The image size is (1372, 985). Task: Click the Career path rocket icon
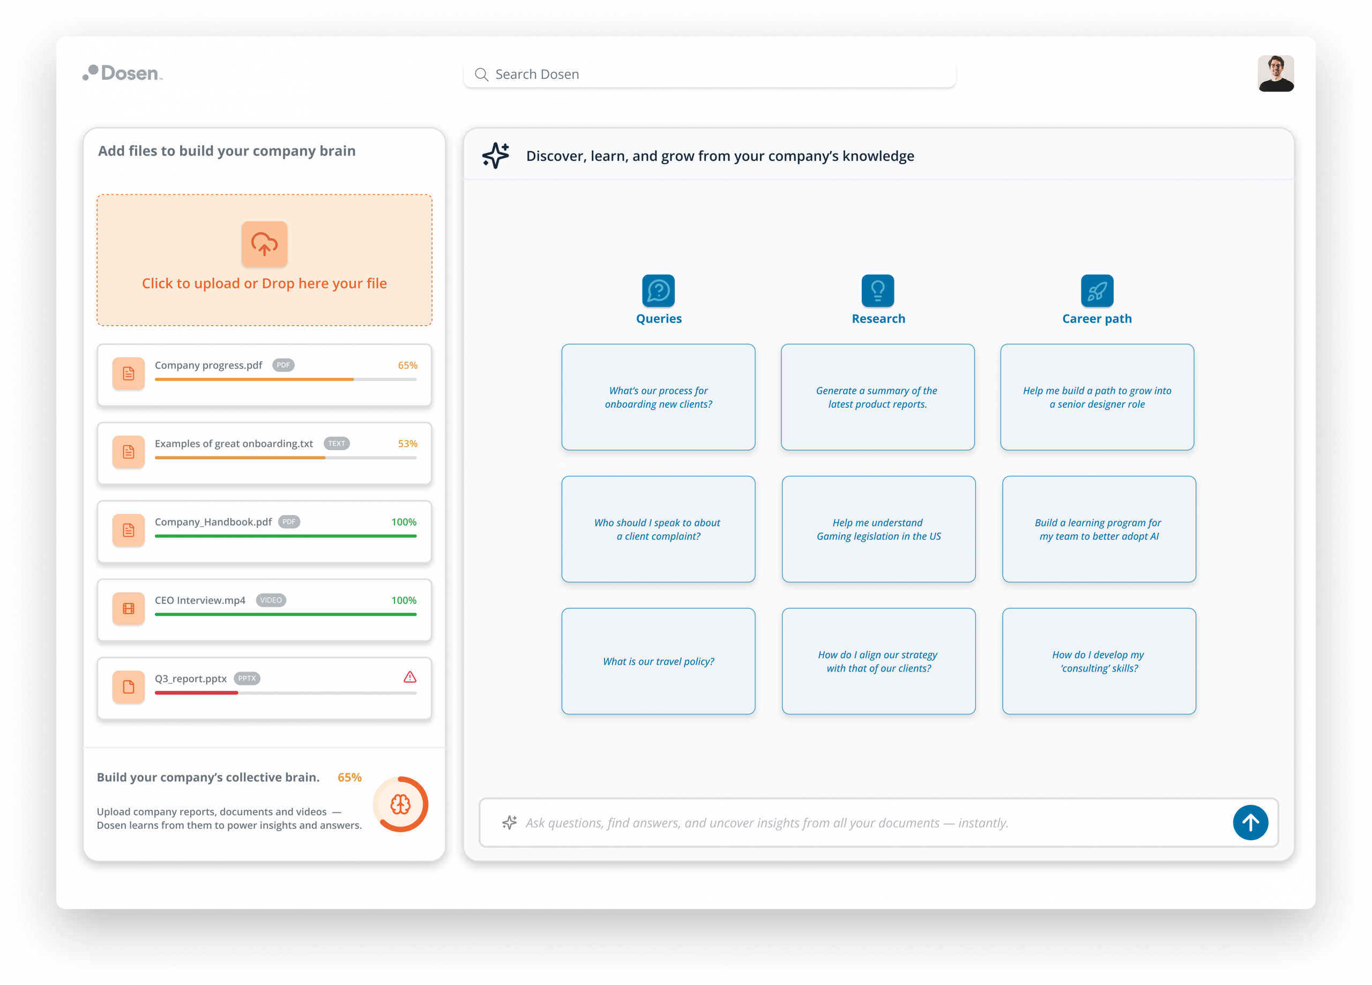tap(1097, 291)
